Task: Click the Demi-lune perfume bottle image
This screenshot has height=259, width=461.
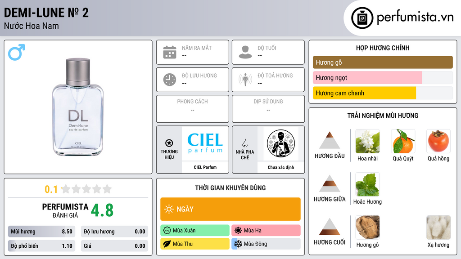Action: (x=78, y=107)
